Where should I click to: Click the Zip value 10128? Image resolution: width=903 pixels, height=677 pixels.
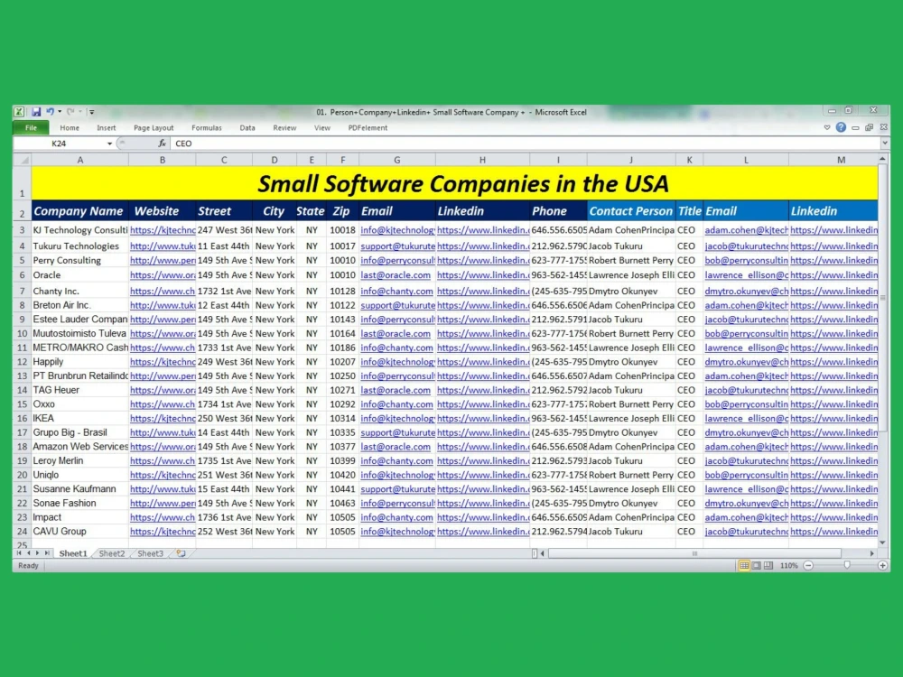[x=342, y=291]
